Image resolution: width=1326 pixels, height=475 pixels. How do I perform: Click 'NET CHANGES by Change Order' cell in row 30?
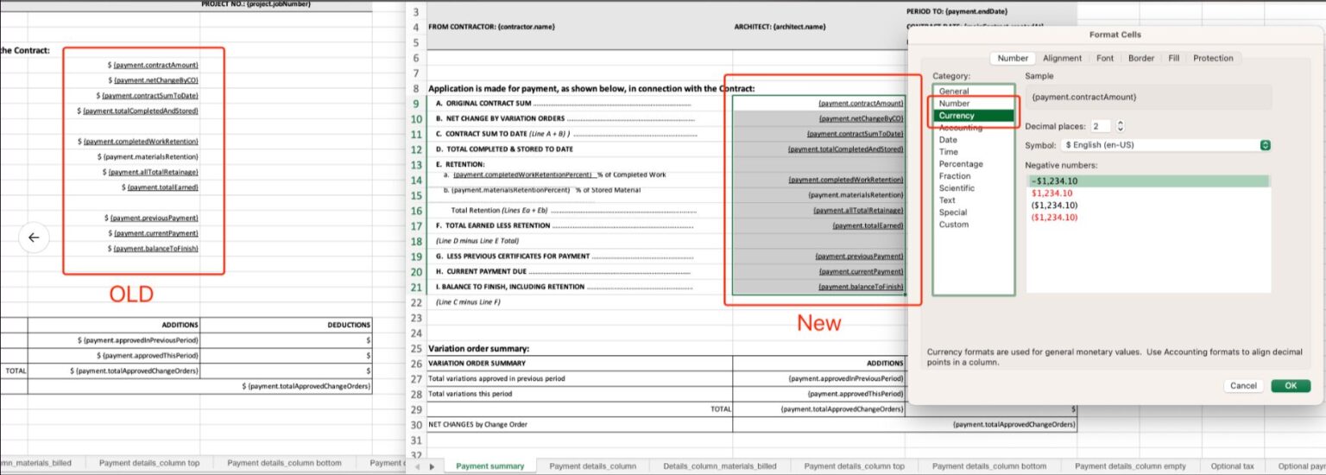579,425
